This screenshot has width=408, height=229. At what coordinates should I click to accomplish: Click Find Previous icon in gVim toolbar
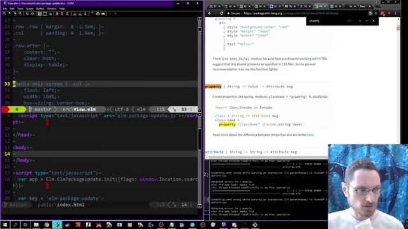click(68, 14)
